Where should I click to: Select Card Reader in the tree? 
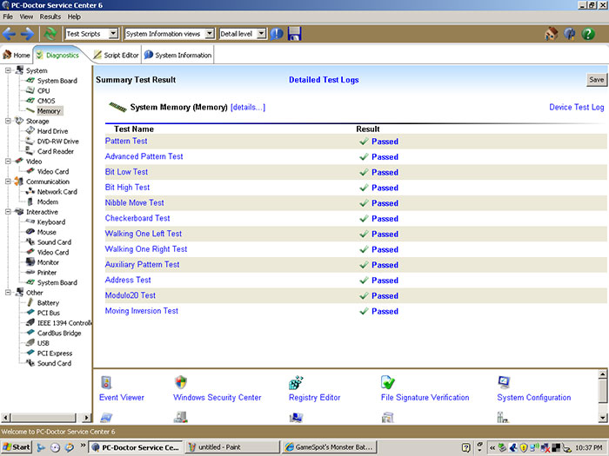point(56,151)
